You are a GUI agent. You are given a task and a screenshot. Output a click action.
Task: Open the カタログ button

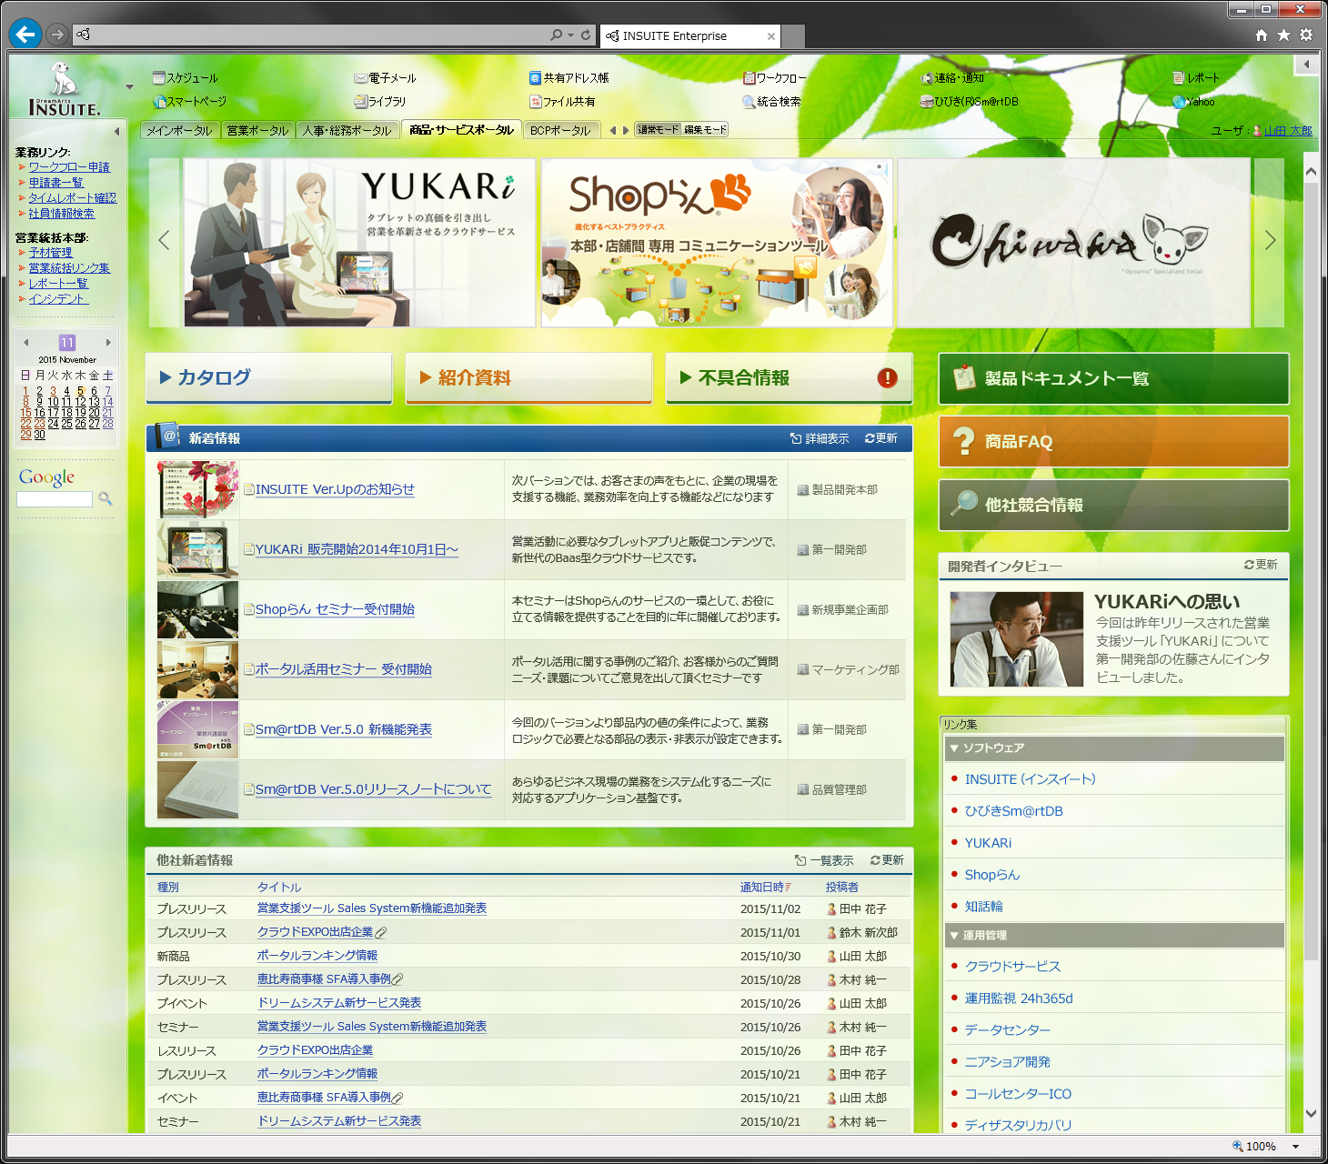(x=269, y=378)
